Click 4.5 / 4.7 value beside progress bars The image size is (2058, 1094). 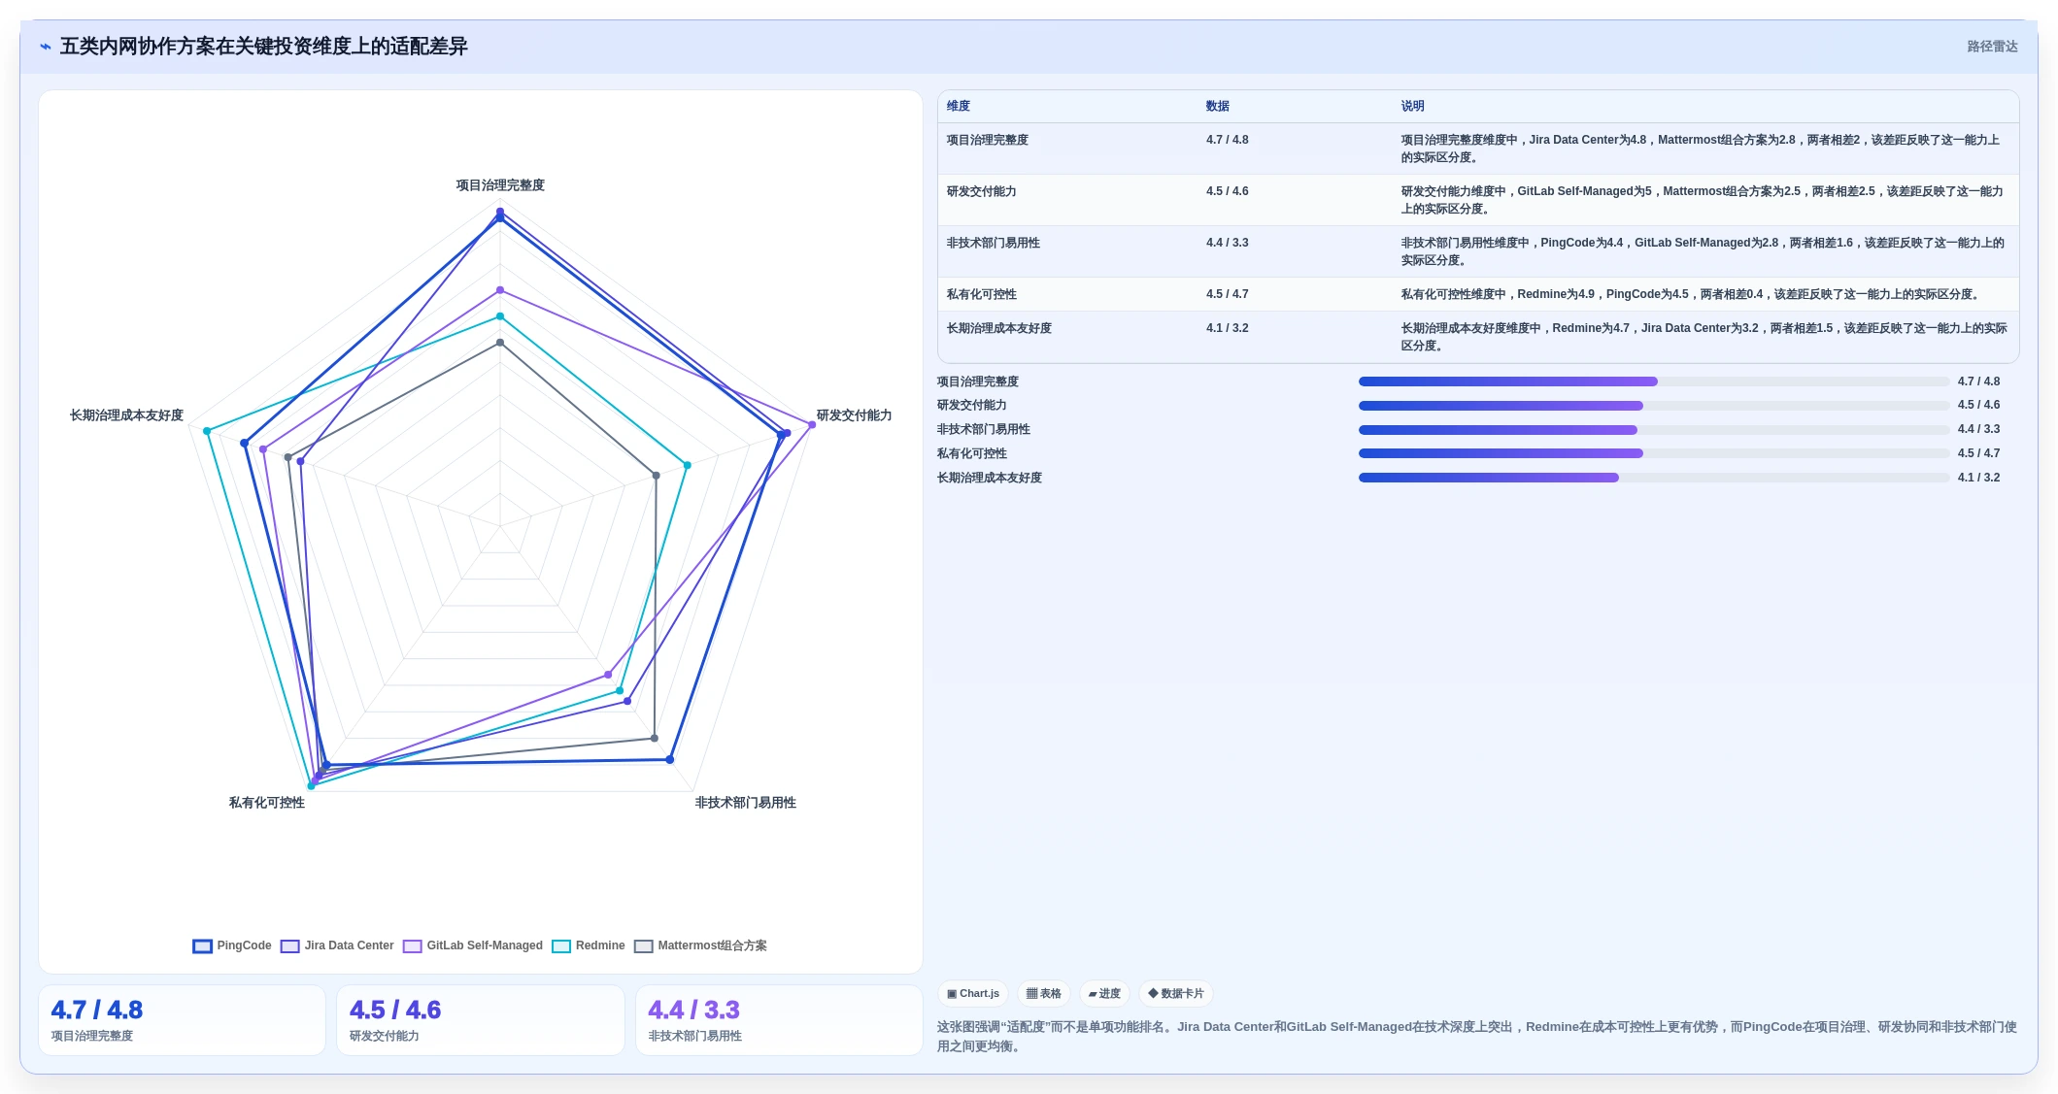click(1978, 454)
